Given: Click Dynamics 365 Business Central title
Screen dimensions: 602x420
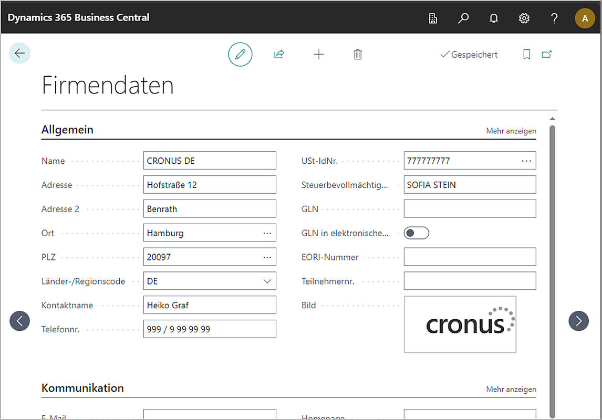Looking at the screenshot, I should point(79,17).
